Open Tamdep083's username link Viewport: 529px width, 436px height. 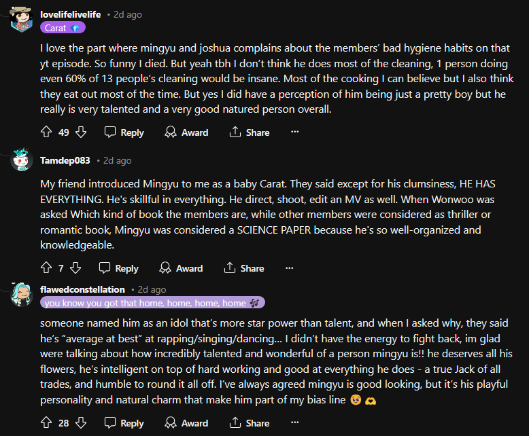65,160
